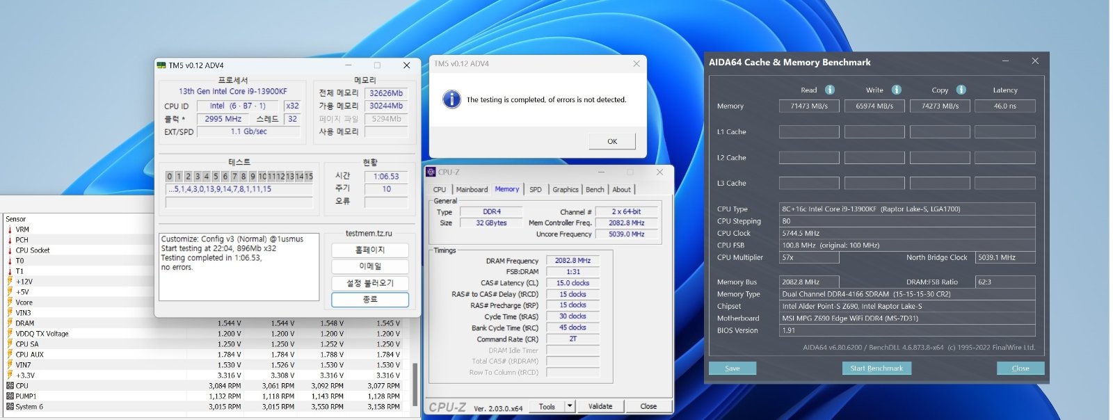Click the VIN7 voltage bolt icon
Screen dimensions: 1113x420
10,365
